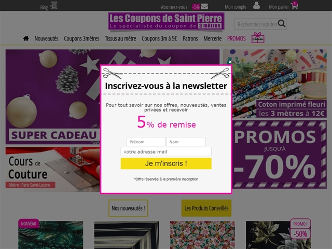
Task: Click the Les Coupons de Saint Pierre logo
Action: [166, 21]
